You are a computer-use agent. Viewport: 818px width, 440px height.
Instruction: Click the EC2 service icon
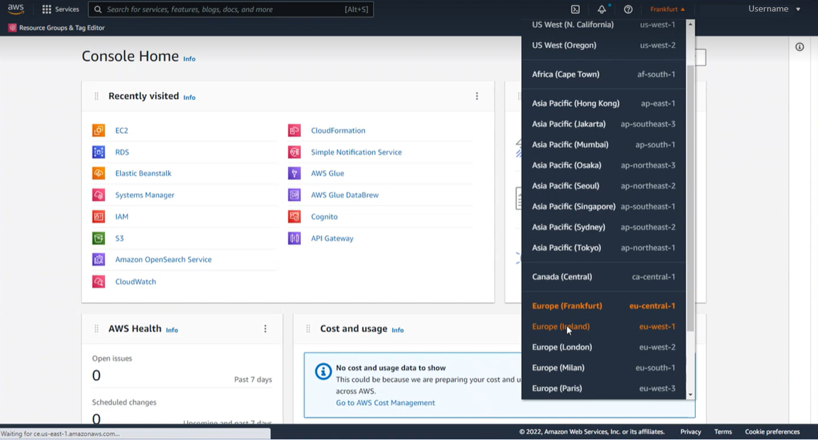(99, 131)
